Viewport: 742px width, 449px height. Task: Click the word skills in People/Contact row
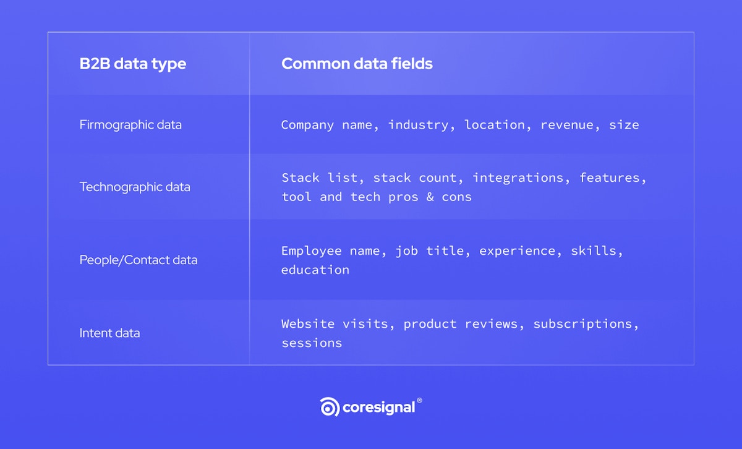594,251
